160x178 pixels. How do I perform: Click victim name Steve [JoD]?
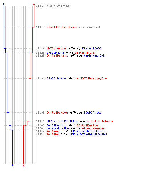pos(92,48)
